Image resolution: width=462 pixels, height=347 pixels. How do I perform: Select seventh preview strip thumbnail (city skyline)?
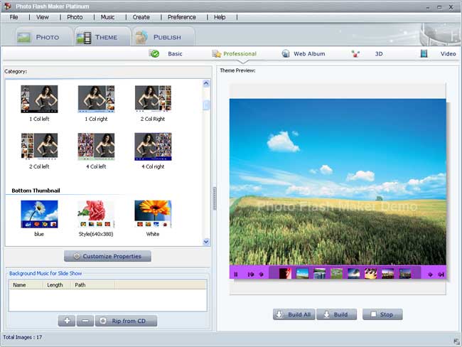388,273
